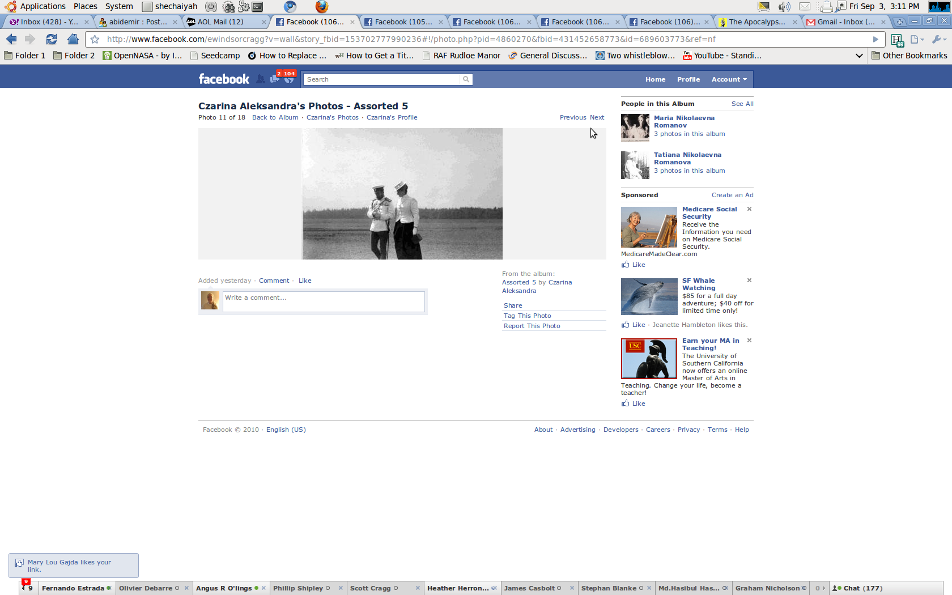Image resolution: width=952 pixels, height=595 pixels.
Task: Like the Medicare Social Security ad
Action: (x=638, y=265)
